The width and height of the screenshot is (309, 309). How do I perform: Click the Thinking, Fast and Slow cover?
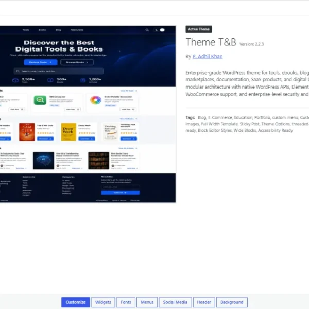(111, 132)
